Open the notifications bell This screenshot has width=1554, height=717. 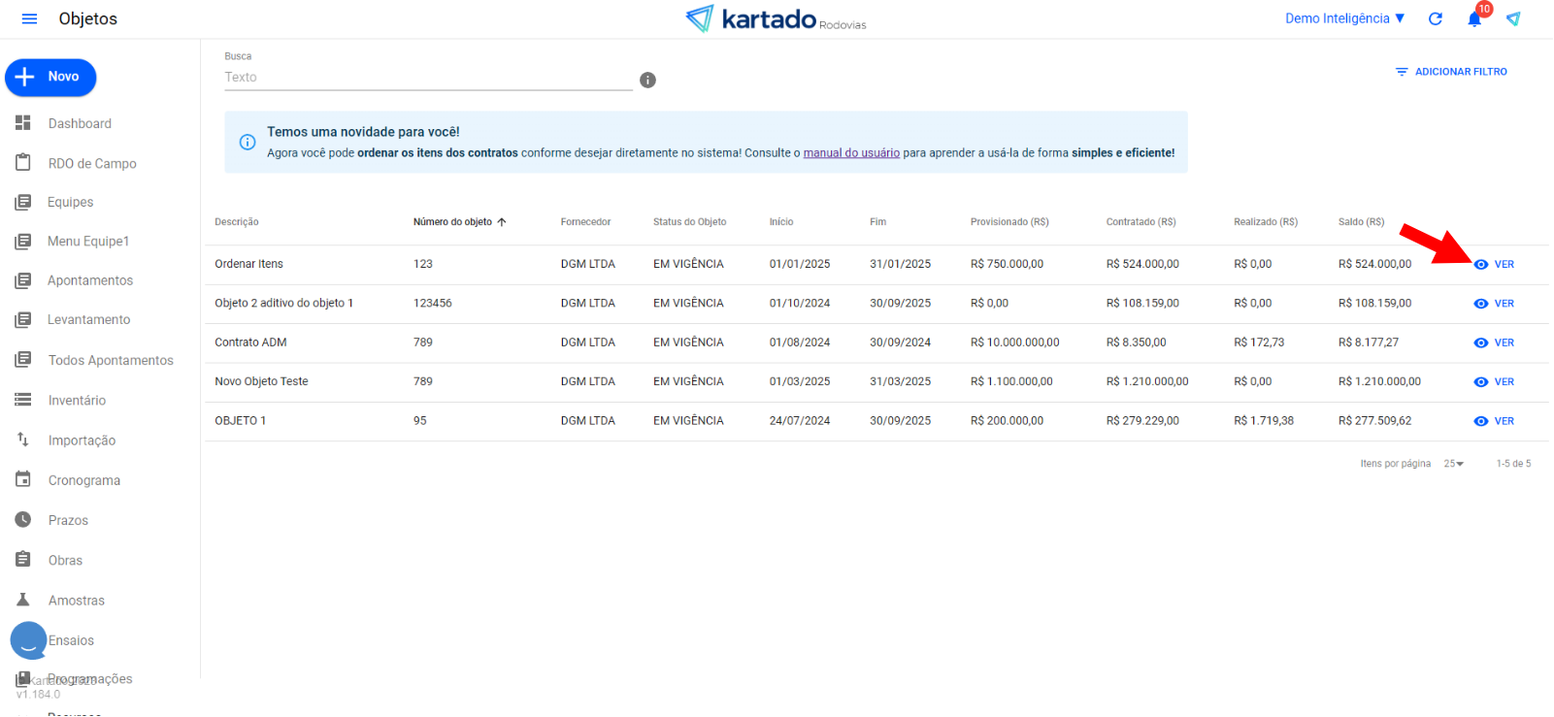(1474, 19)
